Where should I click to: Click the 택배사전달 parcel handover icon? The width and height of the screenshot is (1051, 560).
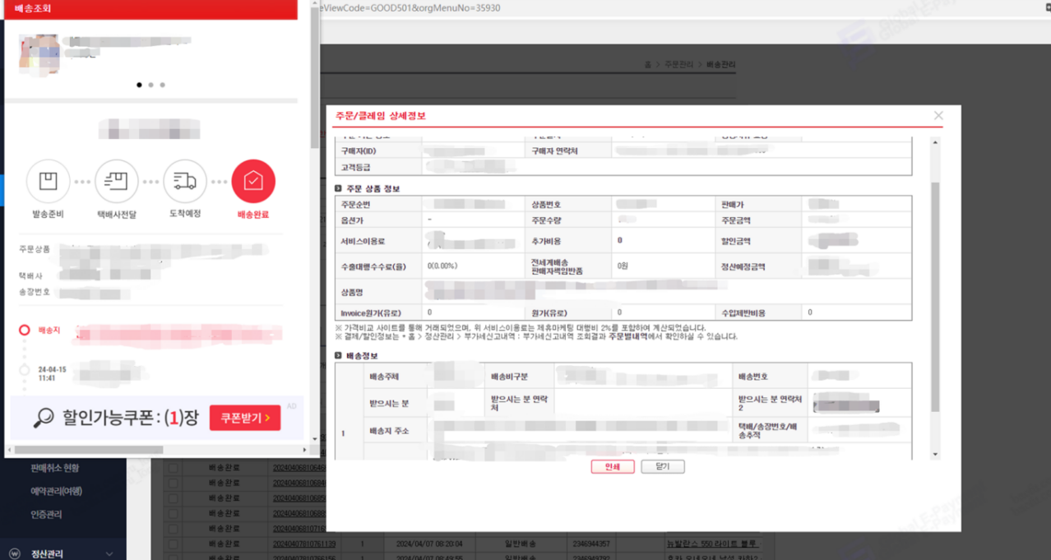click(116, 182)
